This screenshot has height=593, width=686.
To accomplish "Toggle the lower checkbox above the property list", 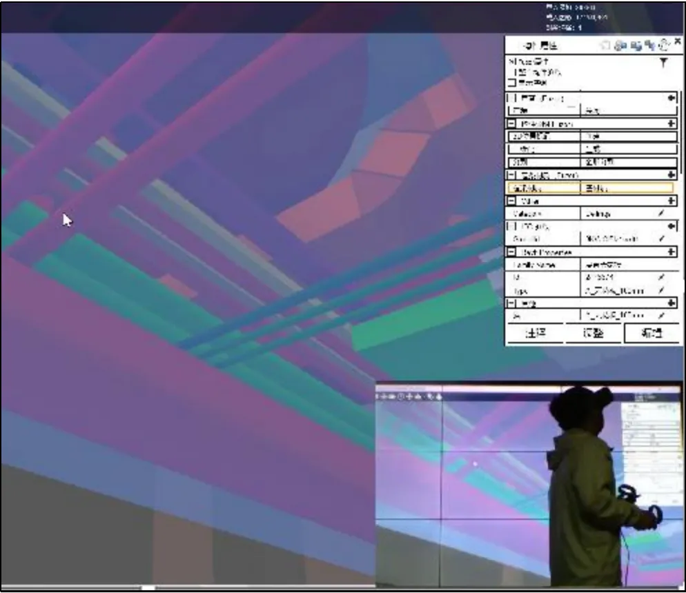I will coord(511,82).
